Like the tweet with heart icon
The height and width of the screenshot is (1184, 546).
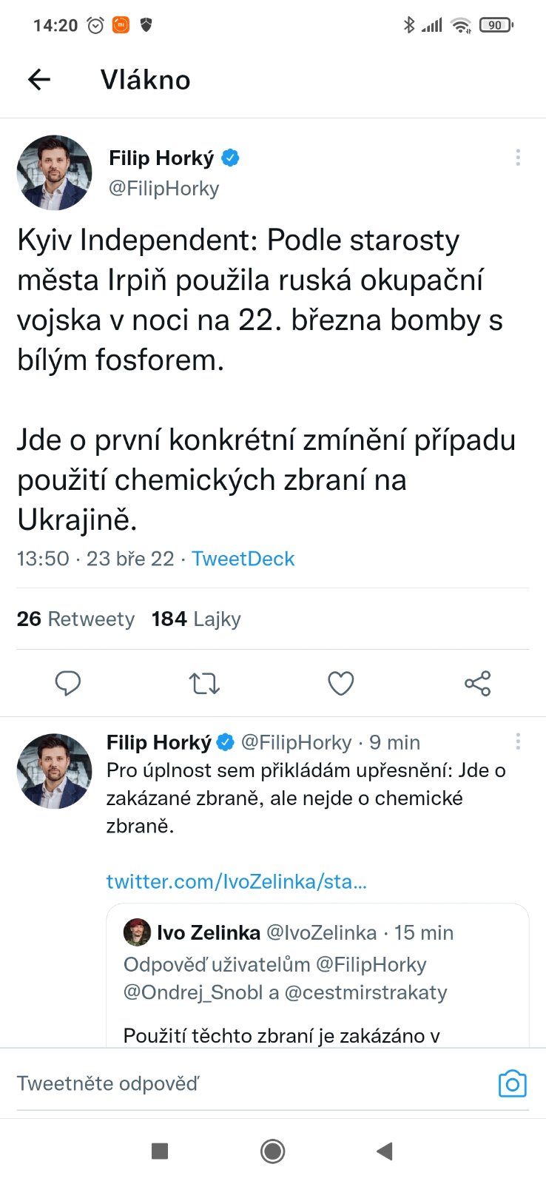[340, 683]
